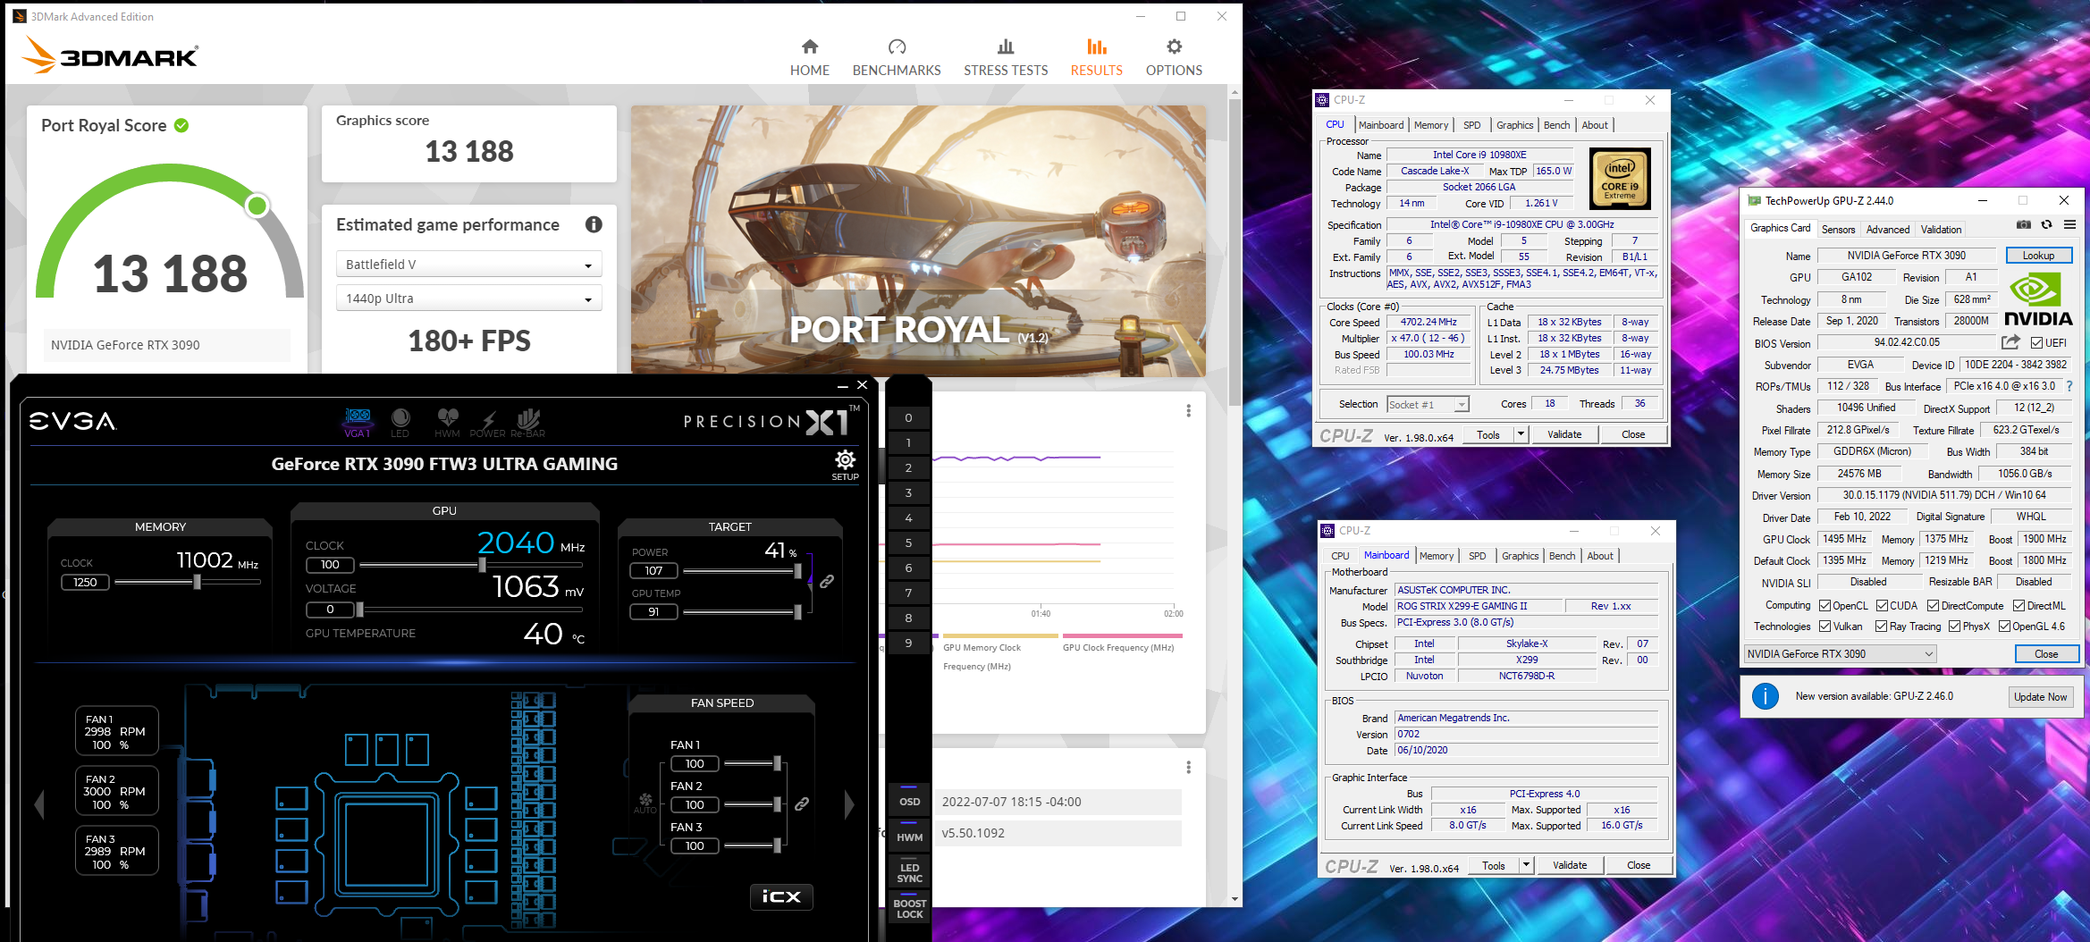Screen dimensions: 2090x942
Task: Show info about Estimated game performance
Action: click(594, 224)
